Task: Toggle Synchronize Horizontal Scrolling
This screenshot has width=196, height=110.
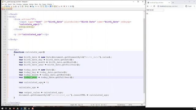Action: click(43, 6)
